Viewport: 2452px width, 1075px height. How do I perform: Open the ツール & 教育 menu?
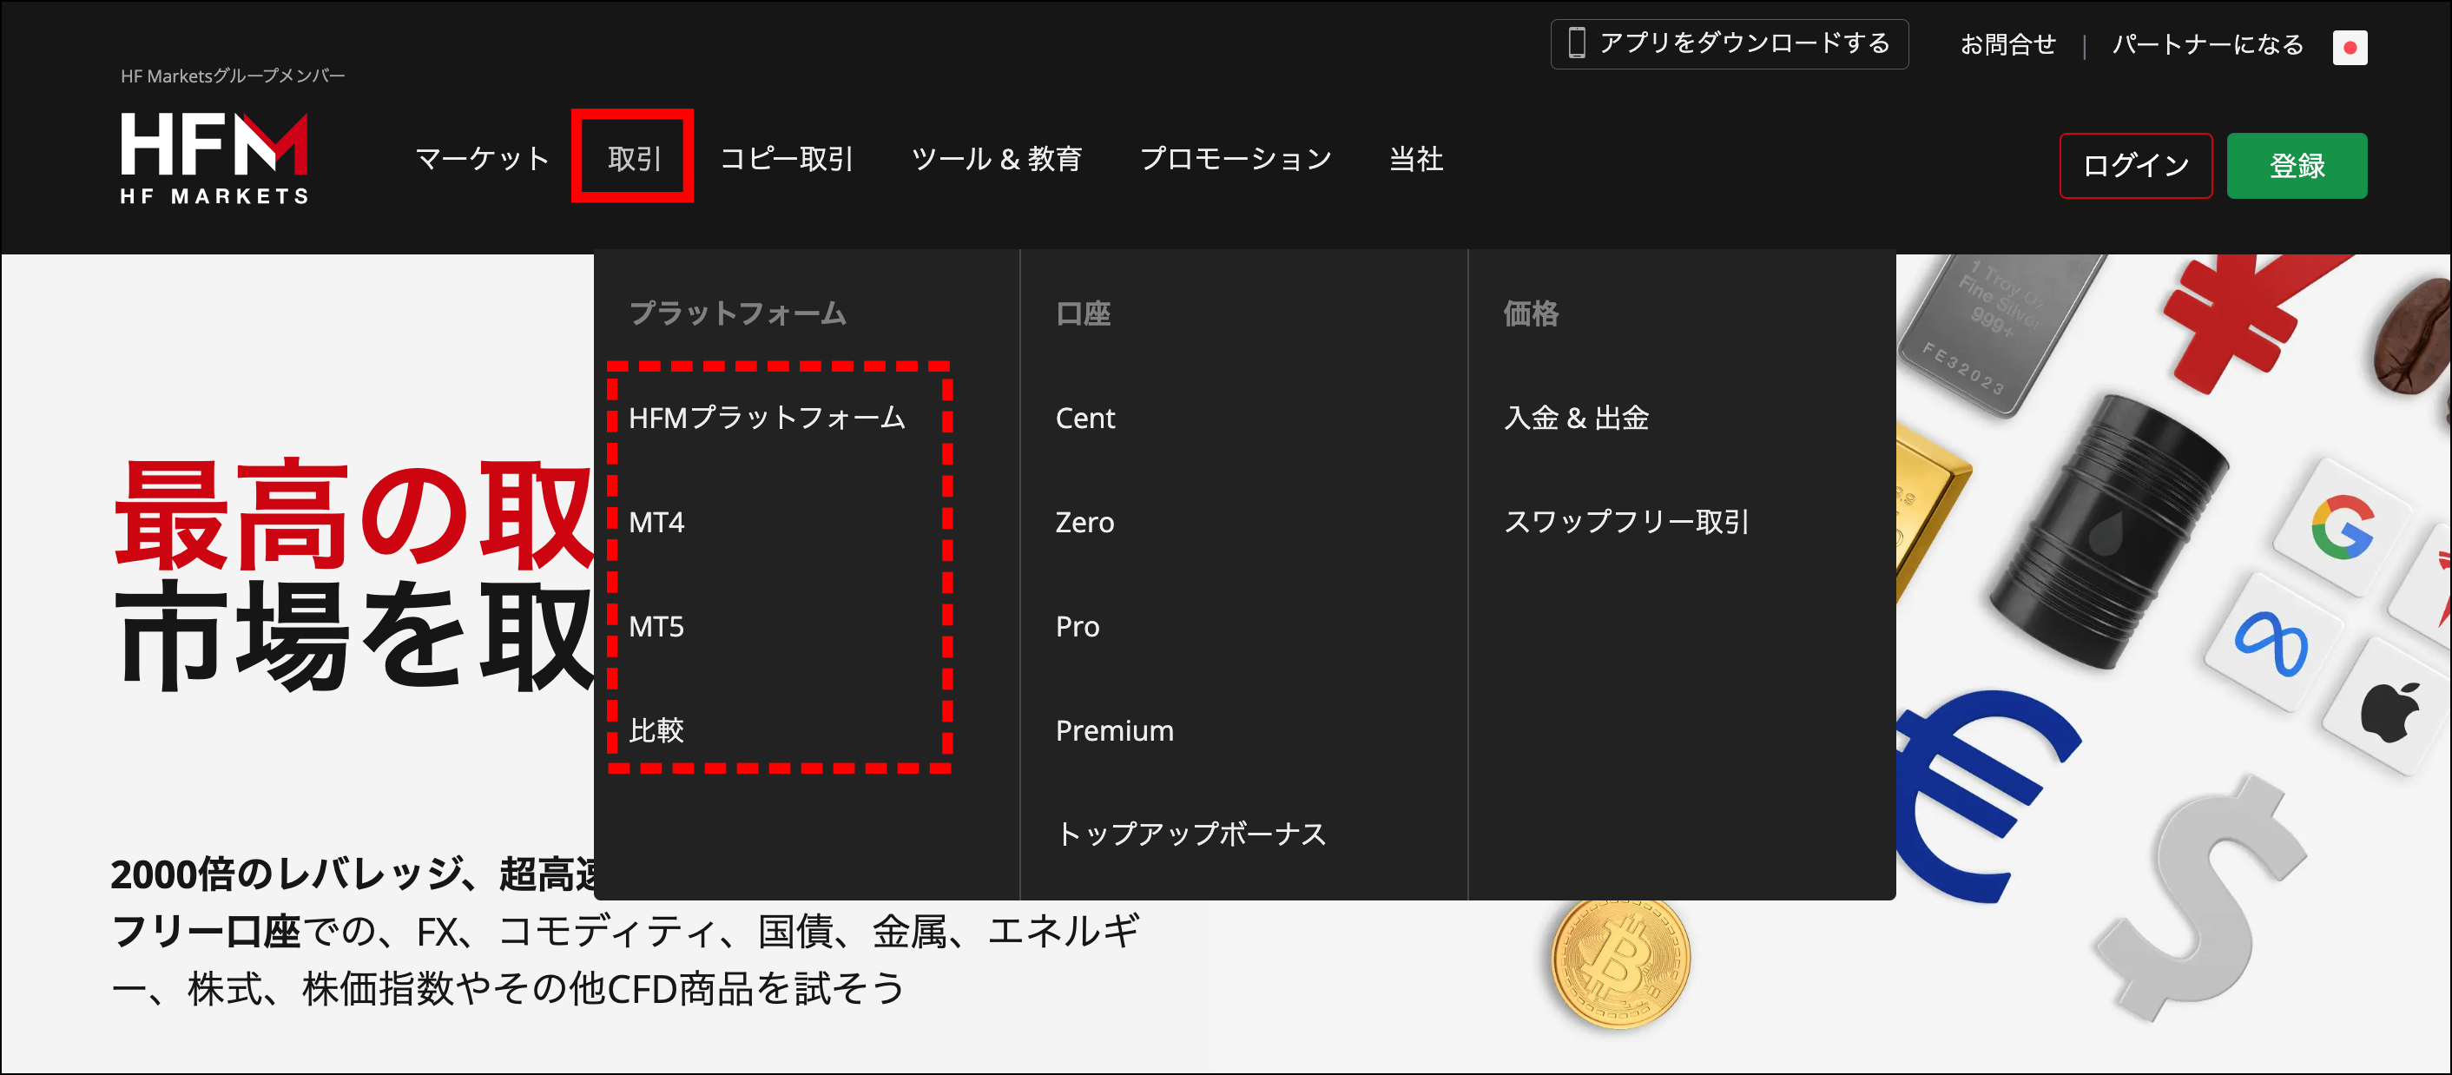click(x=998, y=159)
